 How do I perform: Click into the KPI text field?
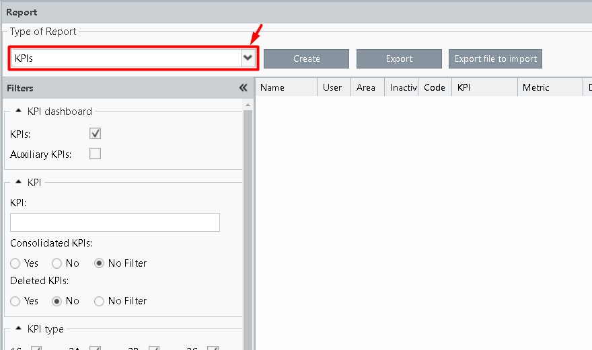pos(115,222)
